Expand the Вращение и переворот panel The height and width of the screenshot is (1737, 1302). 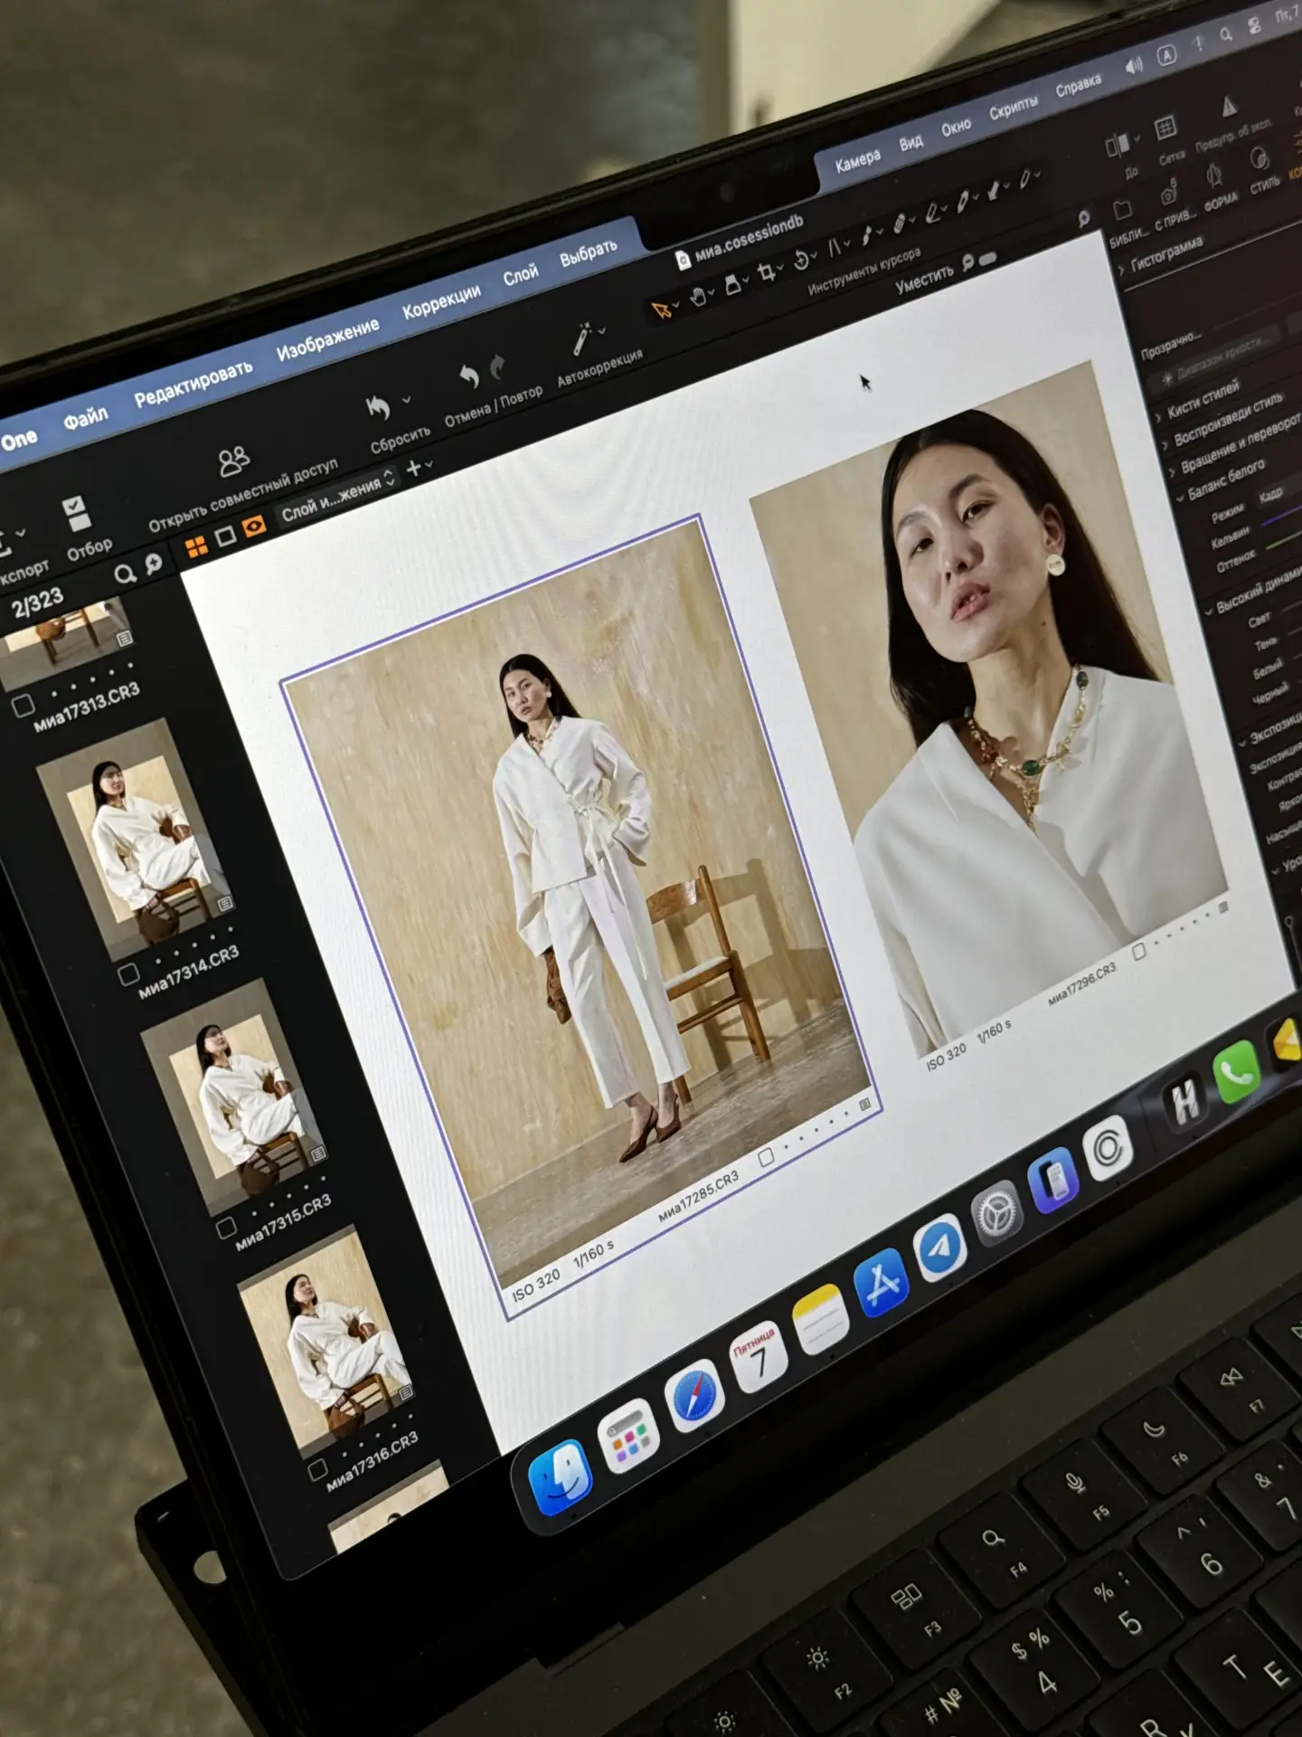pos(1173,471)
